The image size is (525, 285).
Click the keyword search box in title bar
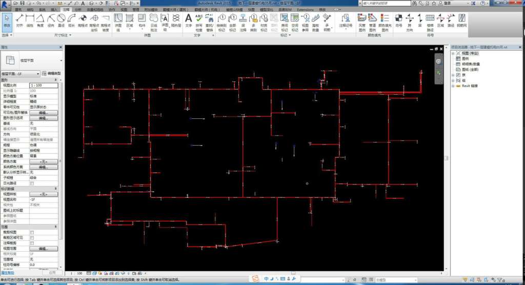pyautogui.click(x=386, y=3)
